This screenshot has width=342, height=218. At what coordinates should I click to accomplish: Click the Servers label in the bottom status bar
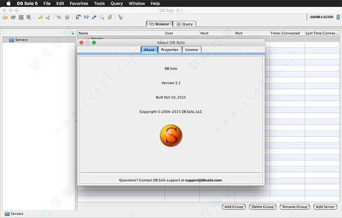click(x=14, y=213)
